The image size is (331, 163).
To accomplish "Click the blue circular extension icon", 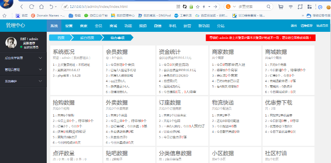I will click(x=320, y=7).
